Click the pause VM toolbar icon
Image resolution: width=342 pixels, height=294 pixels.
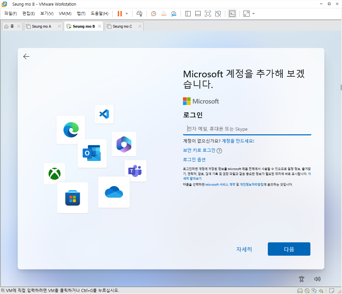(119, 14)
